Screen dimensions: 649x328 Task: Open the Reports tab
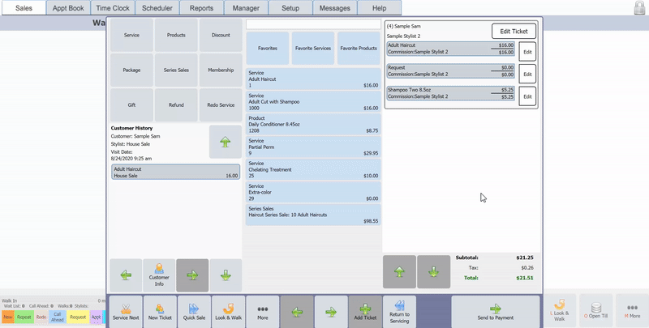[201, 8]
